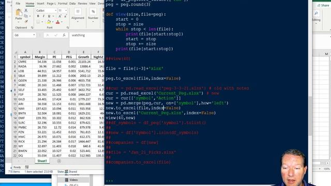Expand the Alignment group dropdown arrow
The image size is (331, 186).
(78, 22)
